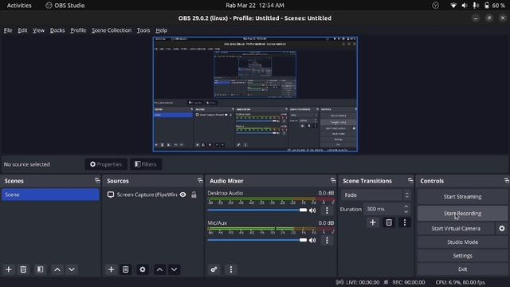The width and height of the screenshot is (510, 287).
Task: Adjust Desktop Audio volume slider
Action: [257, 210]
